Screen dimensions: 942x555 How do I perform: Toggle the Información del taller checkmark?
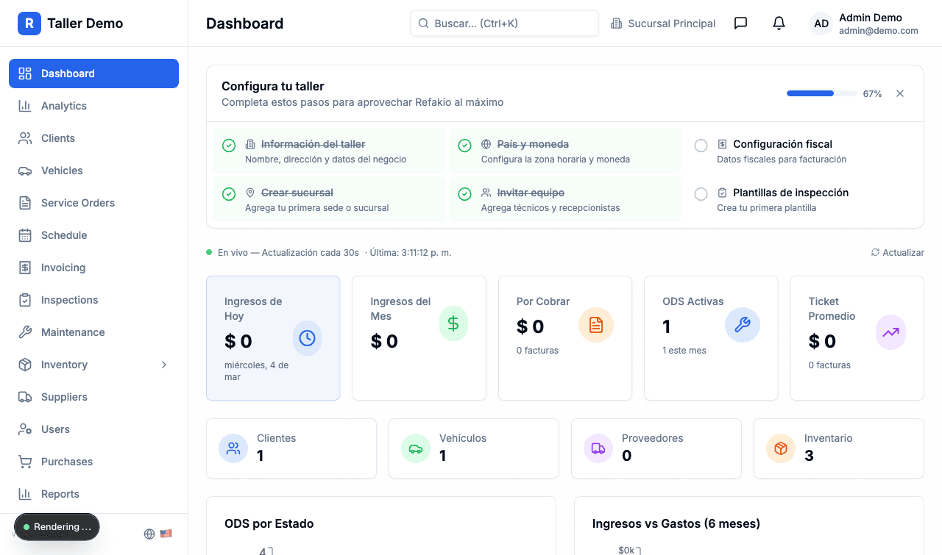pyautogui.click(x=229, y=146)
